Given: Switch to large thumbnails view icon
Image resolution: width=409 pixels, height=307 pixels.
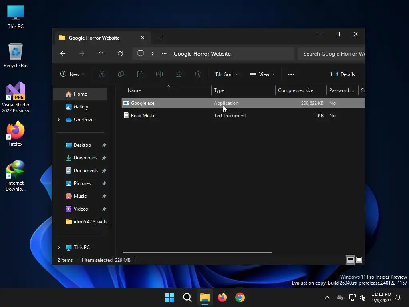Looking at the screenshot, I should tap(359, 260).
